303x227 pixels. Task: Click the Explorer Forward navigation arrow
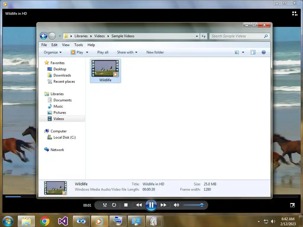coord(52,36)
